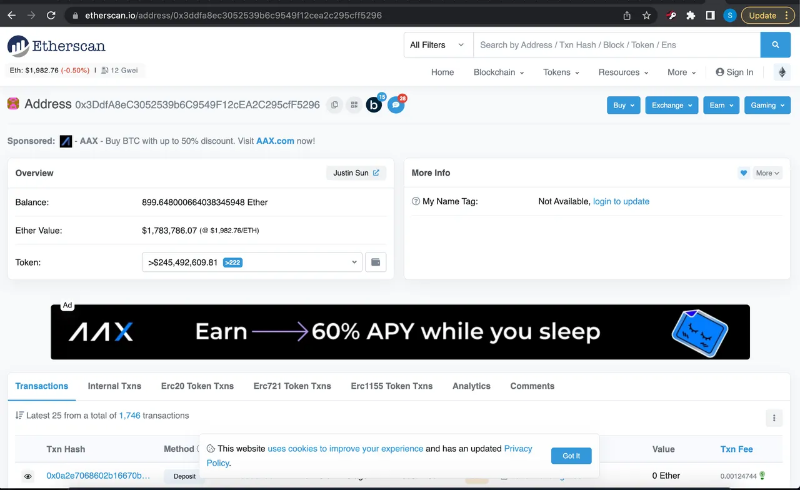800x490 pixels.
Task: Click the 1,746 total transactions link
Action: (129, 416)
